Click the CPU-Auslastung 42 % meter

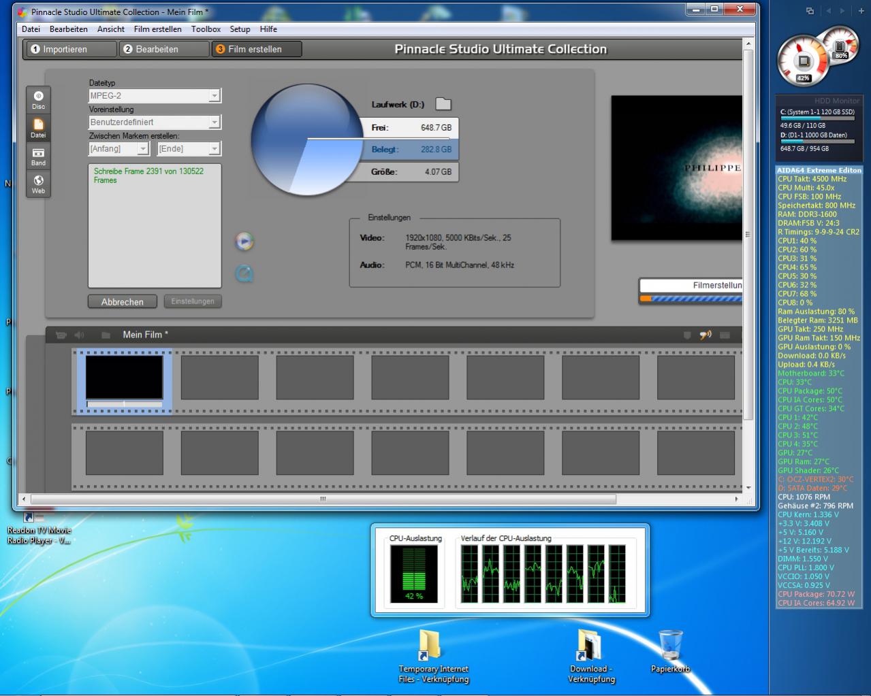[x=414, y=573]
